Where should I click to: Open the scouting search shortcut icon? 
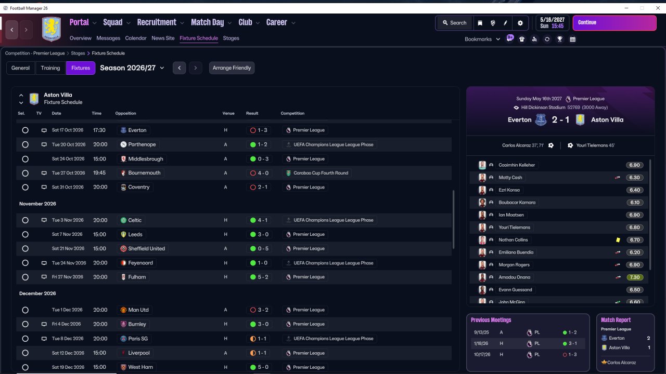(x=534, y=39)
